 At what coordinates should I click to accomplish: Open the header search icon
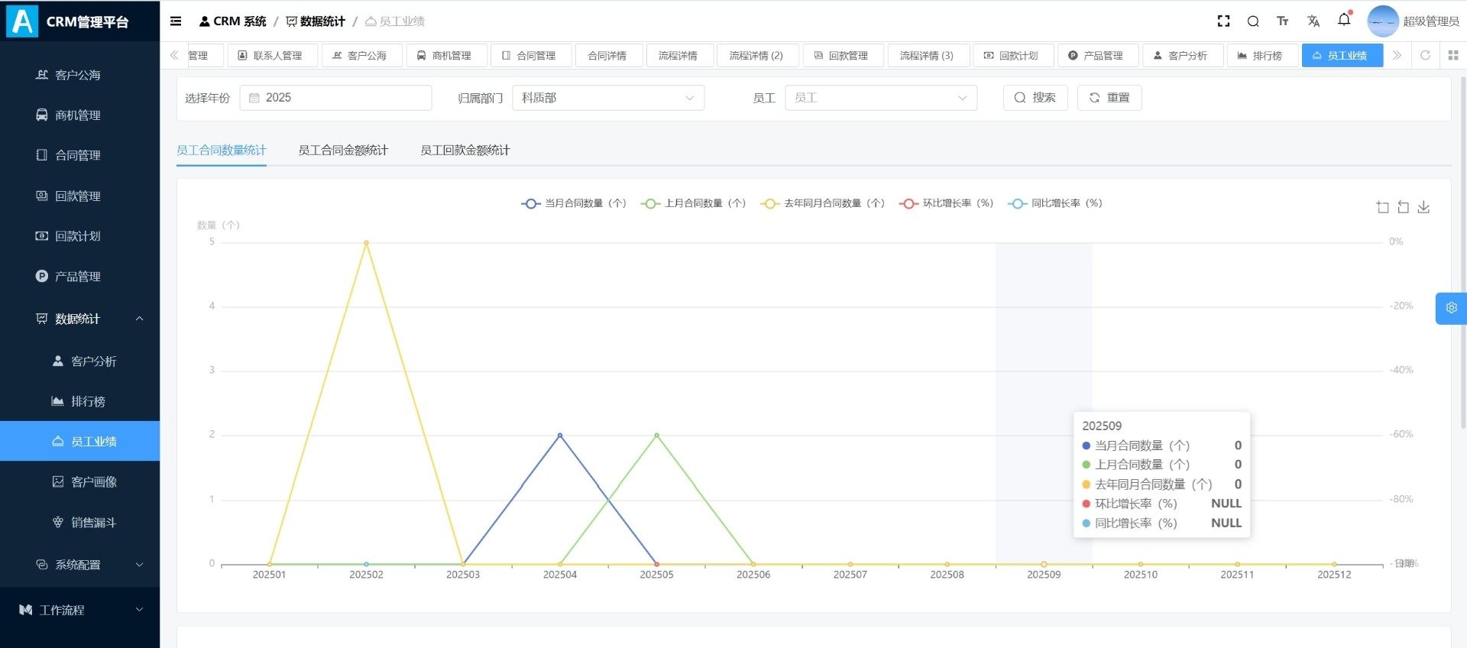1253,21
